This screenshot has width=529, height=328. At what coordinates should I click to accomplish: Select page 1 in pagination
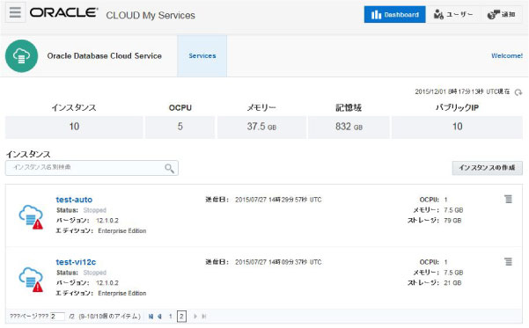pos(171,317)
